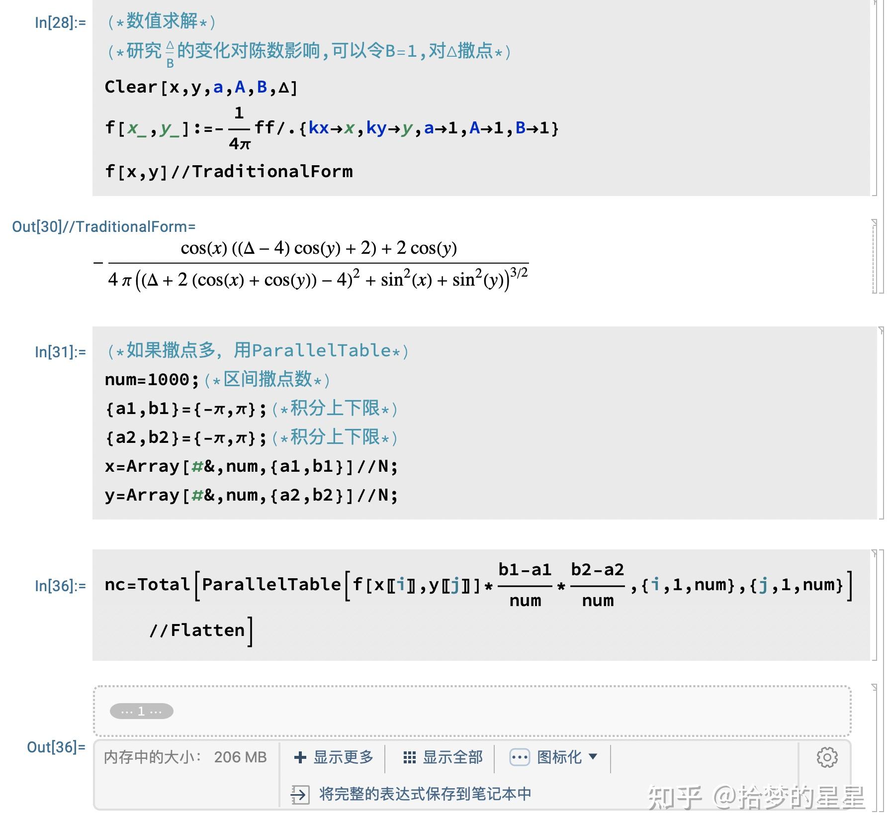The width and height of the screenshot is (889, 834).
Task: Click the grid icon for 显示全部
Action: click(x=409, y=757)
